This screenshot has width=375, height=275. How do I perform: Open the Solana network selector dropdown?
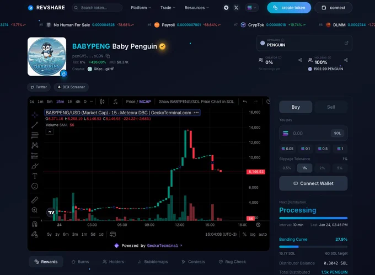coord(251,8)
